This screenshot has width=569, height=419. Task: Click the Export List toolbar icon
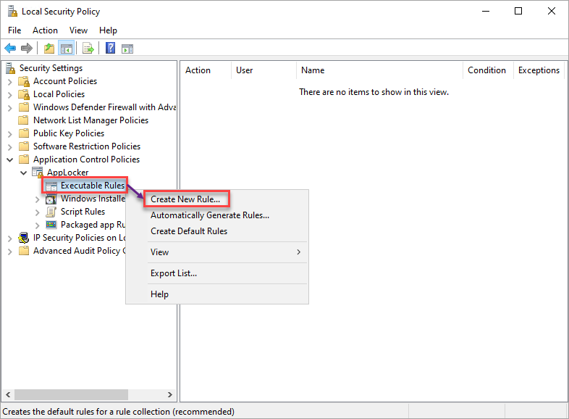click(x=88, y=48)
